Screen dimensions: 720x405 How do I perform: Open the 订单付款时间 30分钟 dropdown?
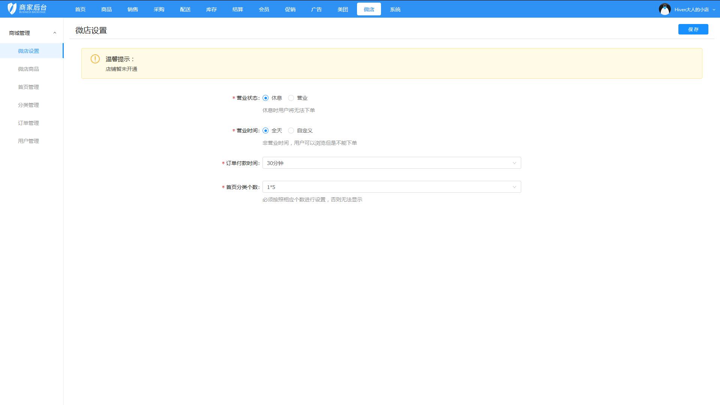[x=391, y=163]
